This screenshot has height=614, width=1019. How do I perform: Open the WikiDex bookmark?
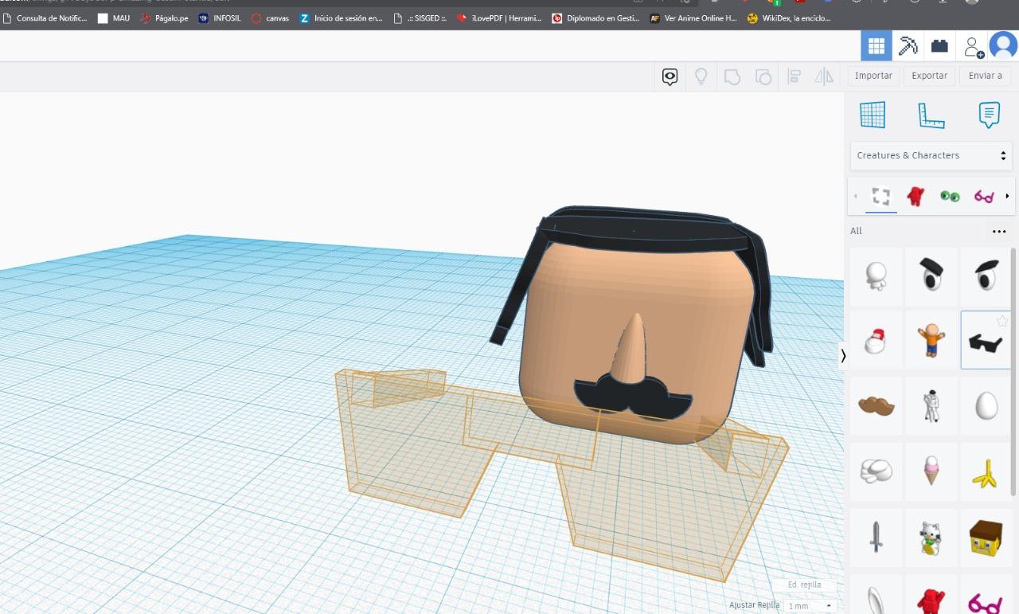(790, 18)
